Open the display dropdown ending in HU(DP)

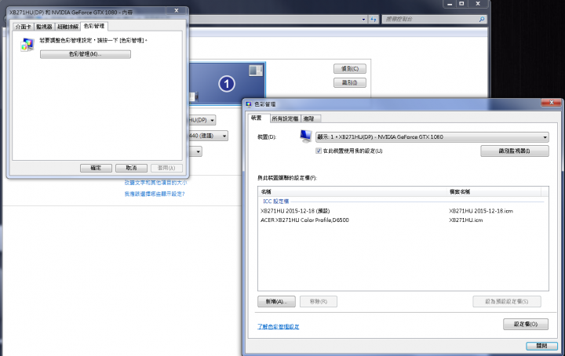coord(202,120)
